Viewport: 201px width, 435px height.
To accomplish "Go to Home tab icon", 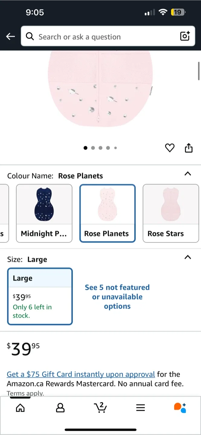I will (x=20, y=408).
